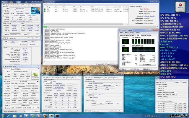Click Validate in CPU-Z SPD window
Viewport: 189px width, 118px height.
coord(69,111)
